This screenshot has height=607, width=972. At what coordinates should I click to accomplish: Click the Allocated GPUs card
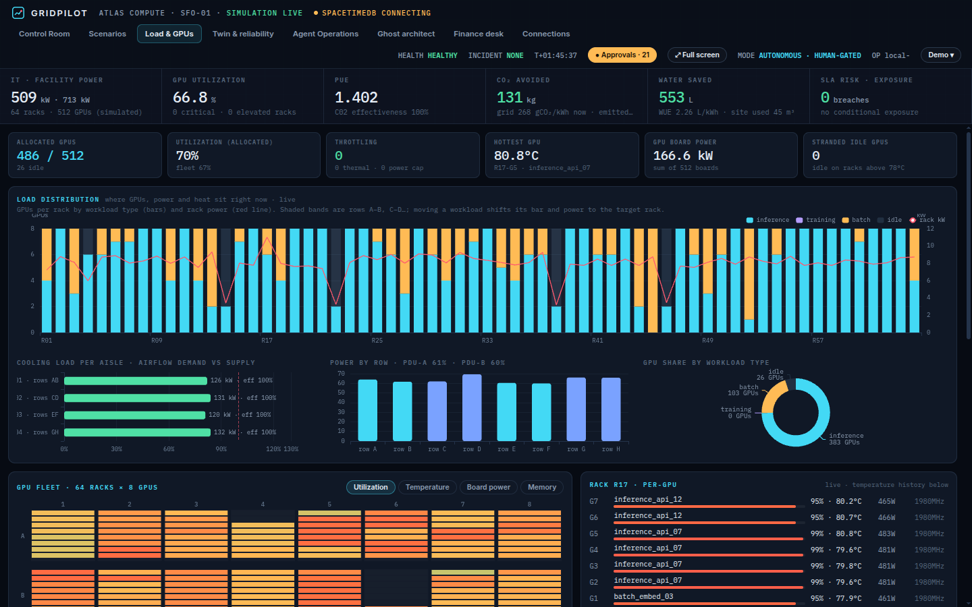coord(85,155)
